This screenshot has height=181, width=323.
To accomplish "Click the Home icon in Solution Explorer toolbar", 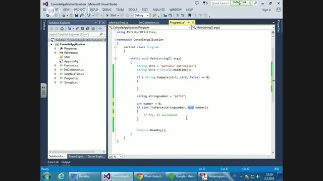I will [62, 29].
